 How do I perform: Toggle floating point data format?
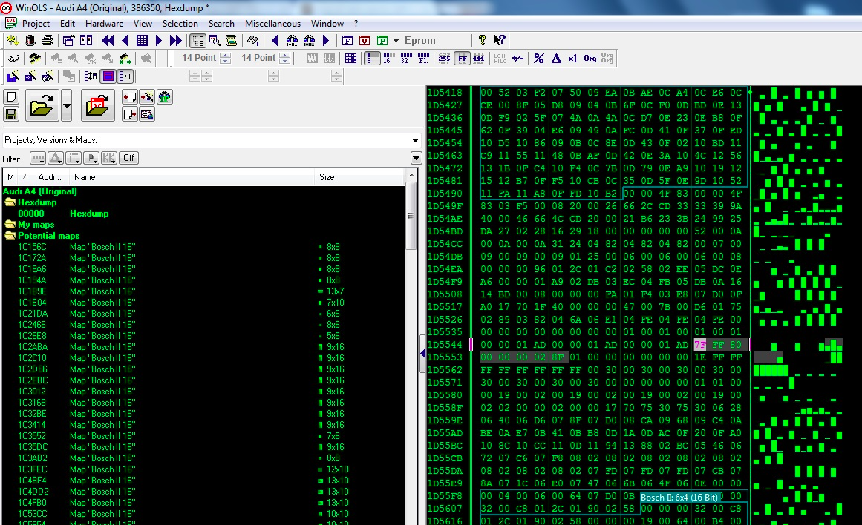click(423, 58)
